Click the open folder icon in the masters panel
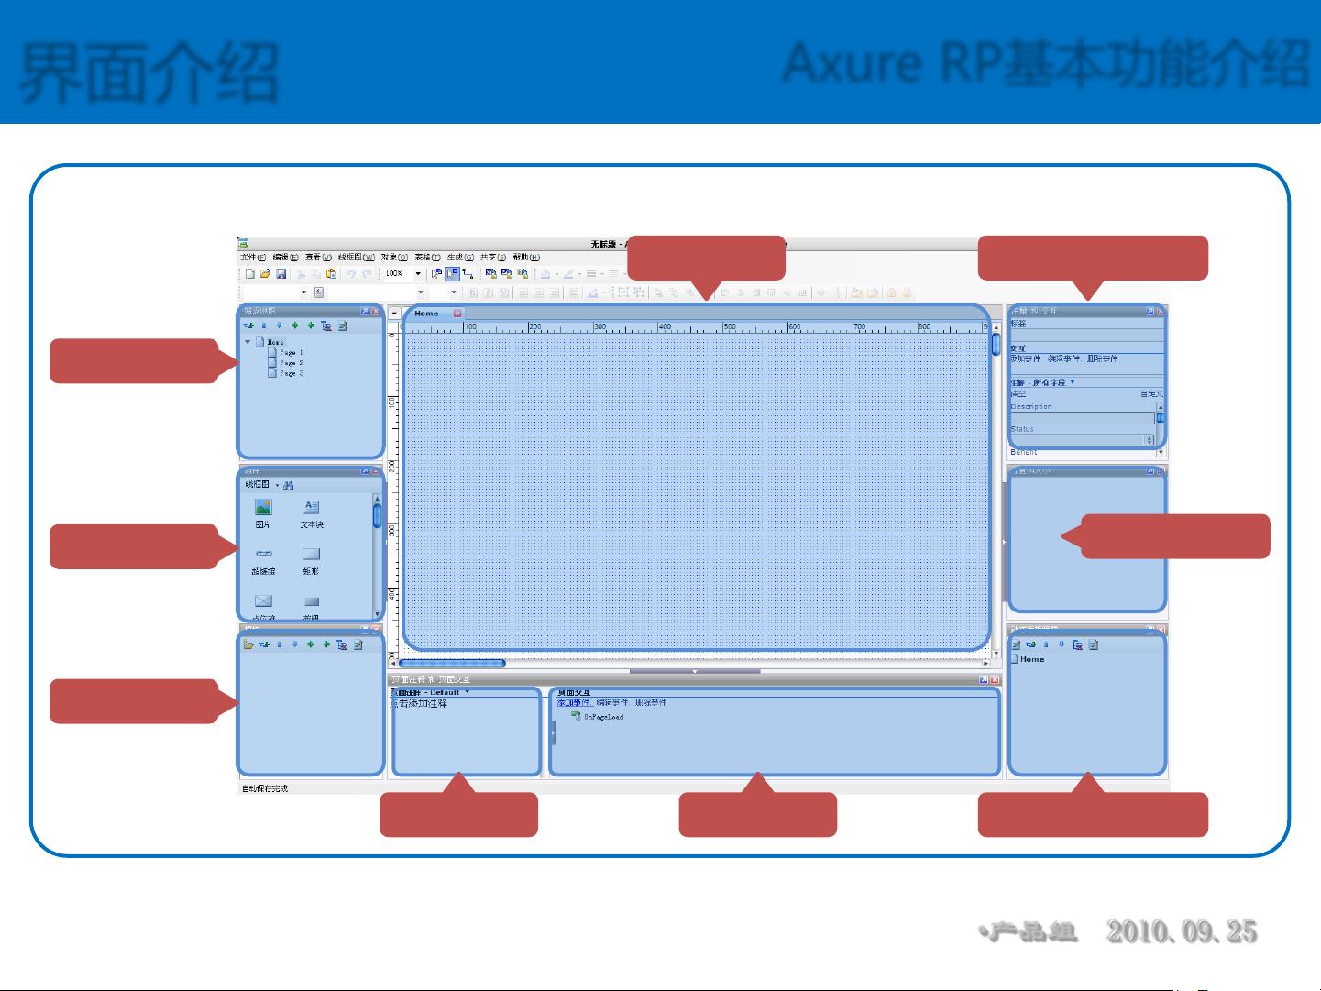Screen dimensions: 1321x991 248,644
